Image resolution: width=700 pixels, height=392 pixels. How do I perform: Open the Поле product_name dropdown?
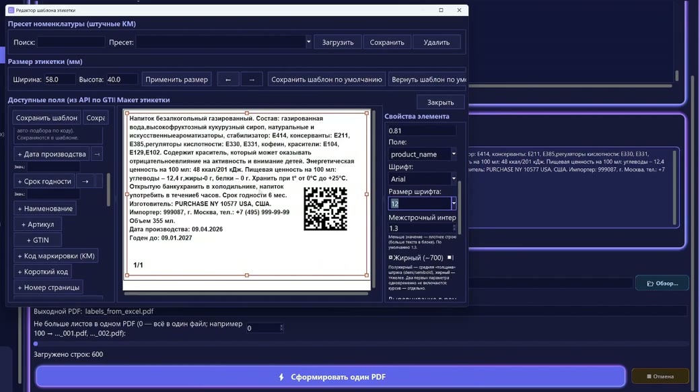pos(454,154)
